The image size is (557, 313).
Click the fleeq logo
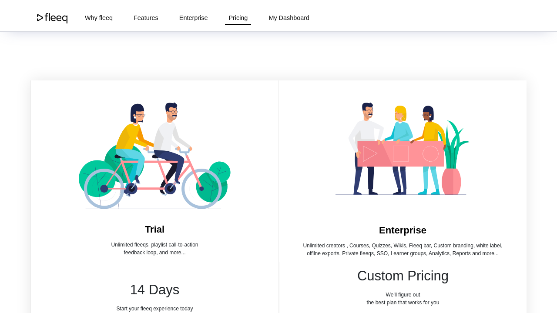52,18
